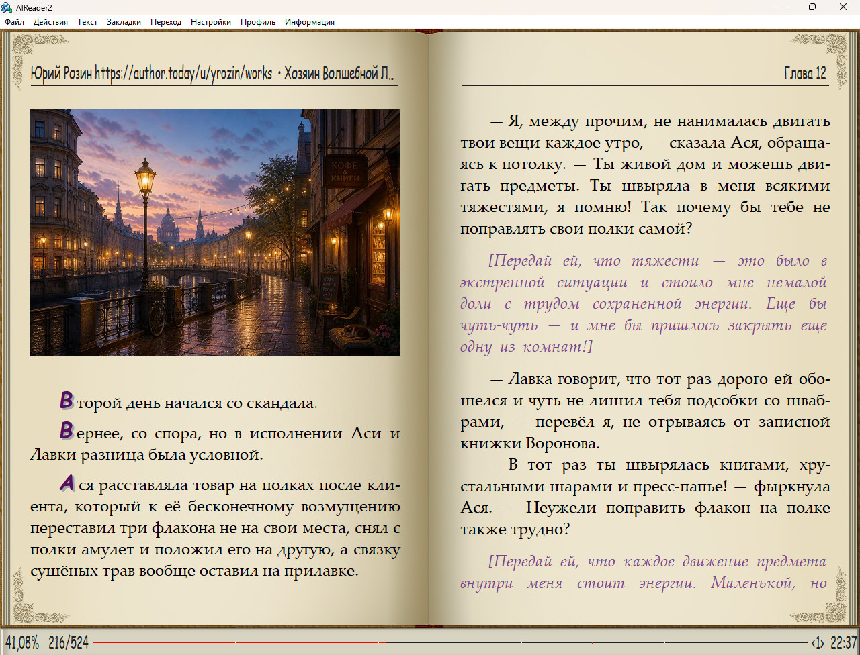Screen dimensions: 860x655
Task: Open the Действия menu
Action: [50, 22]
